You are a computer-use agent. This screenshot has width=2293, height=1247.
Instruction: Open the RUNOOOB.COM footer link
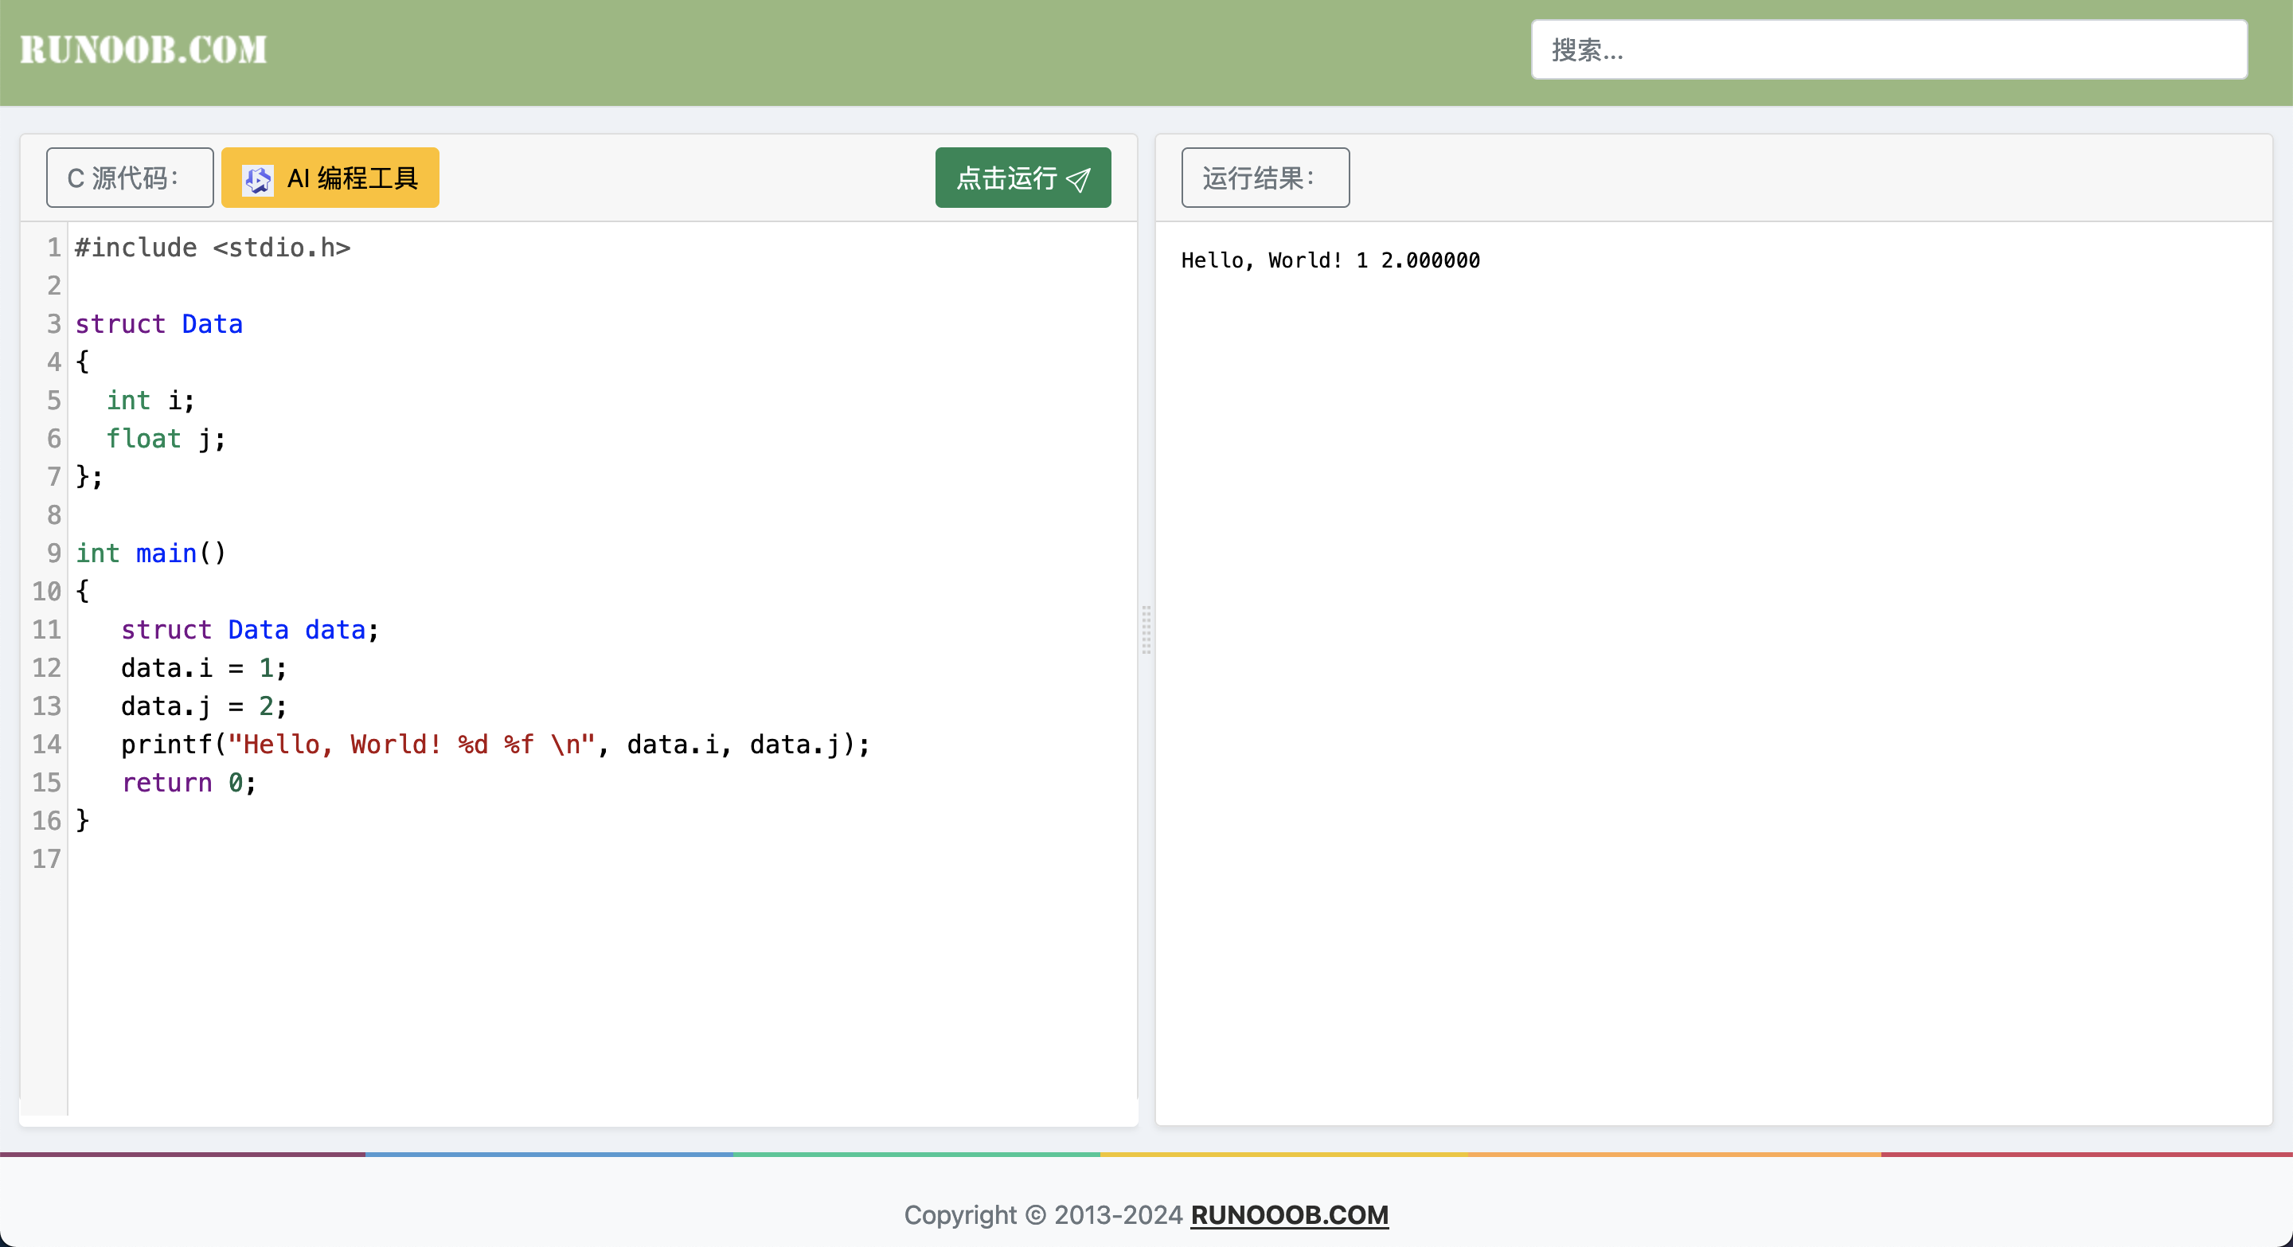[1289, 1214]
